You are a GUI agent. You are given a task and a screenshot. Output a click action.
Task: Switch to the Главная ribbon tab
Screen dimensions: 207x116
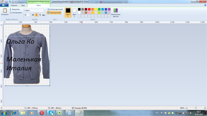[x=14, y=5]
